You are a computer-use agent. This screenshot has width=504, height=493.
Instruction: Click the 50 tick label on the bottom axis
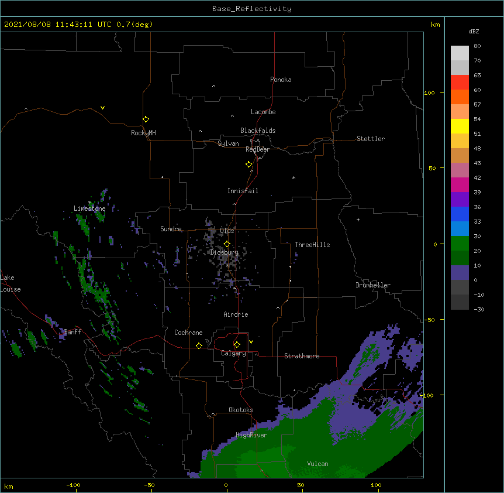(x=301, y=485)
